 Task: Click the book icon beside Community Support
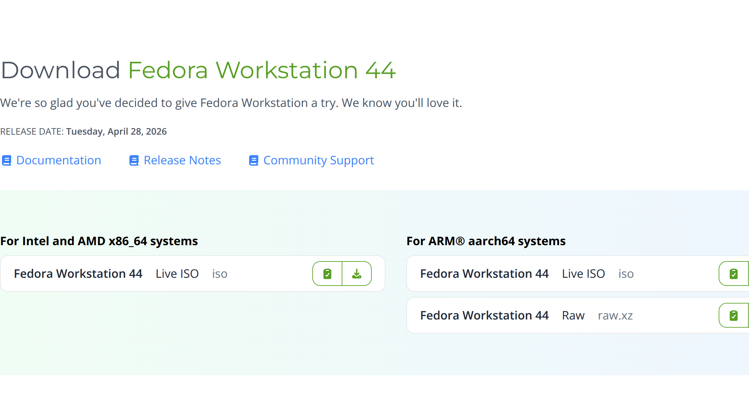[254, 160]
